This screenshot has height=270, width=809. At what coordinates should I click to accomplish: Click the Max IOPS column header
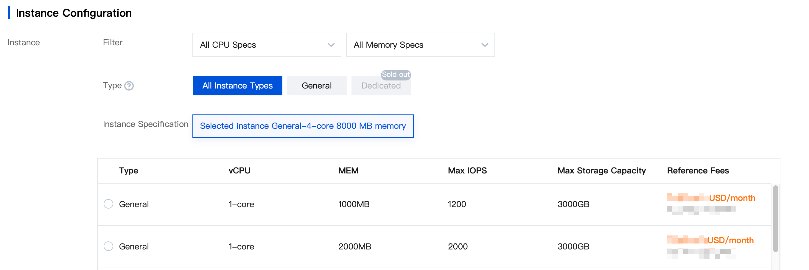coord(467,171)
